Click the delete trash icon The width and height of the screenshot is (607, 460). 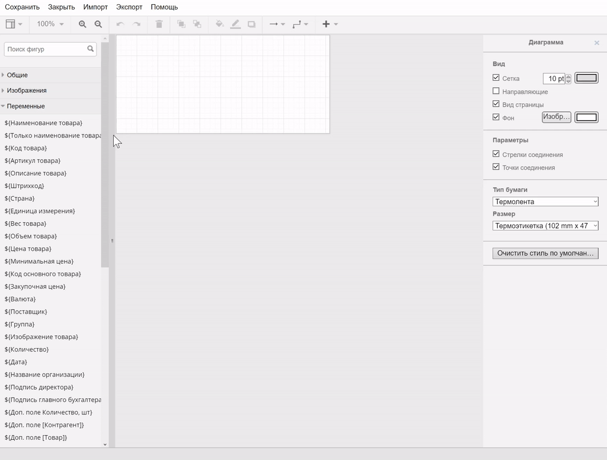(x=159, y=24)
